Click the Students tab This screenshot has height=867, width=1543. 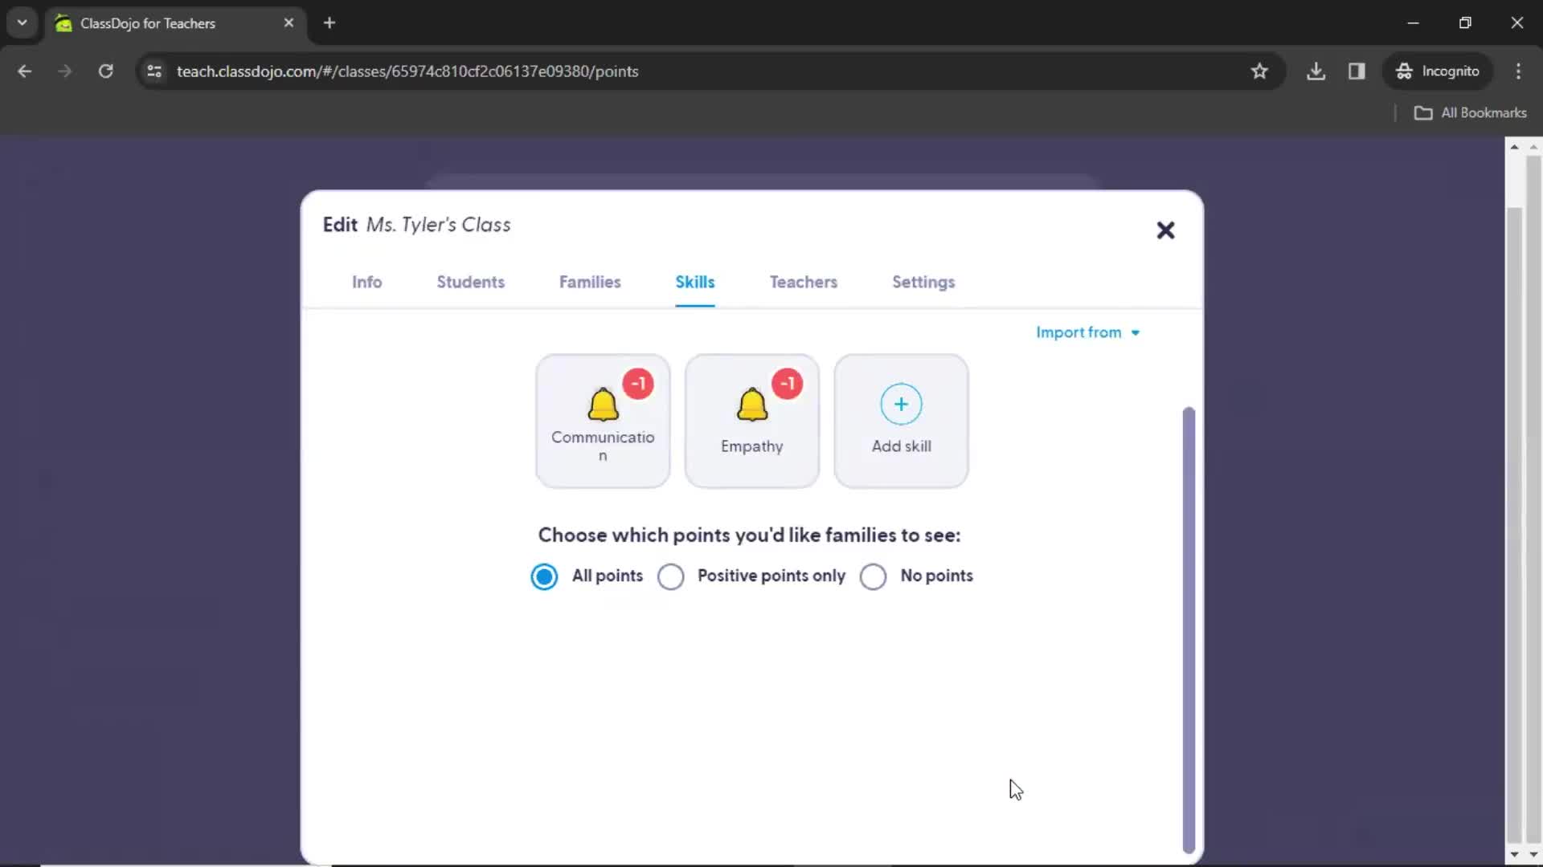[470, 282]
